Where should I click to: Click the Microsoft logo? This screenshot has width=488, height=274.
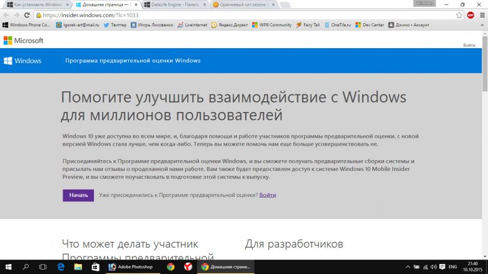pos(23,41)
